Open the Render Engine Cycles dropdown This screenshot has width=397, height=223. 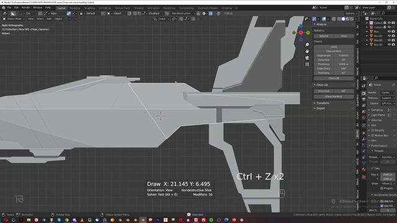click(388, 92)
